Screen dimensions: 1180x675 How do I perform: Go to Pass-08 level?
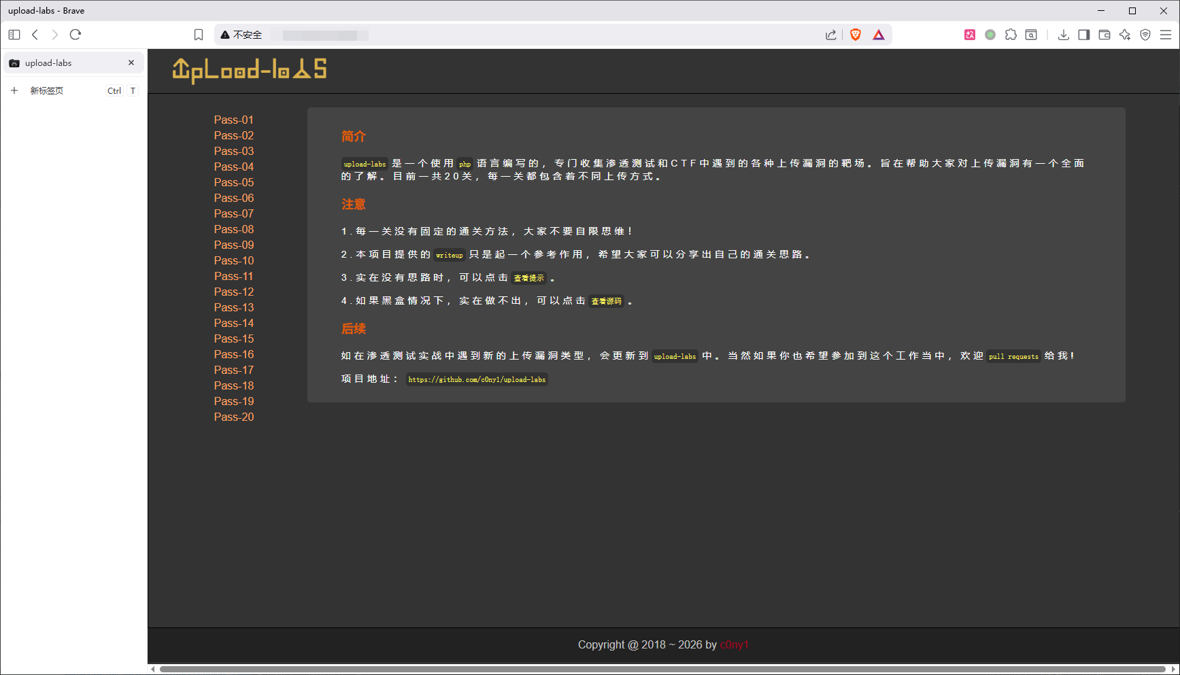click(x=234, y=229)
